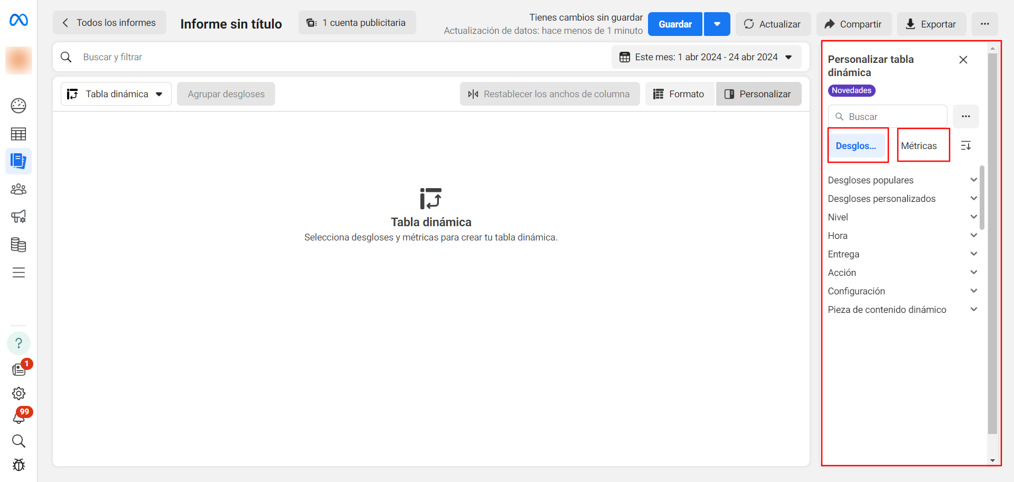Open the campaigns table grid icon

tap(18, 134)
